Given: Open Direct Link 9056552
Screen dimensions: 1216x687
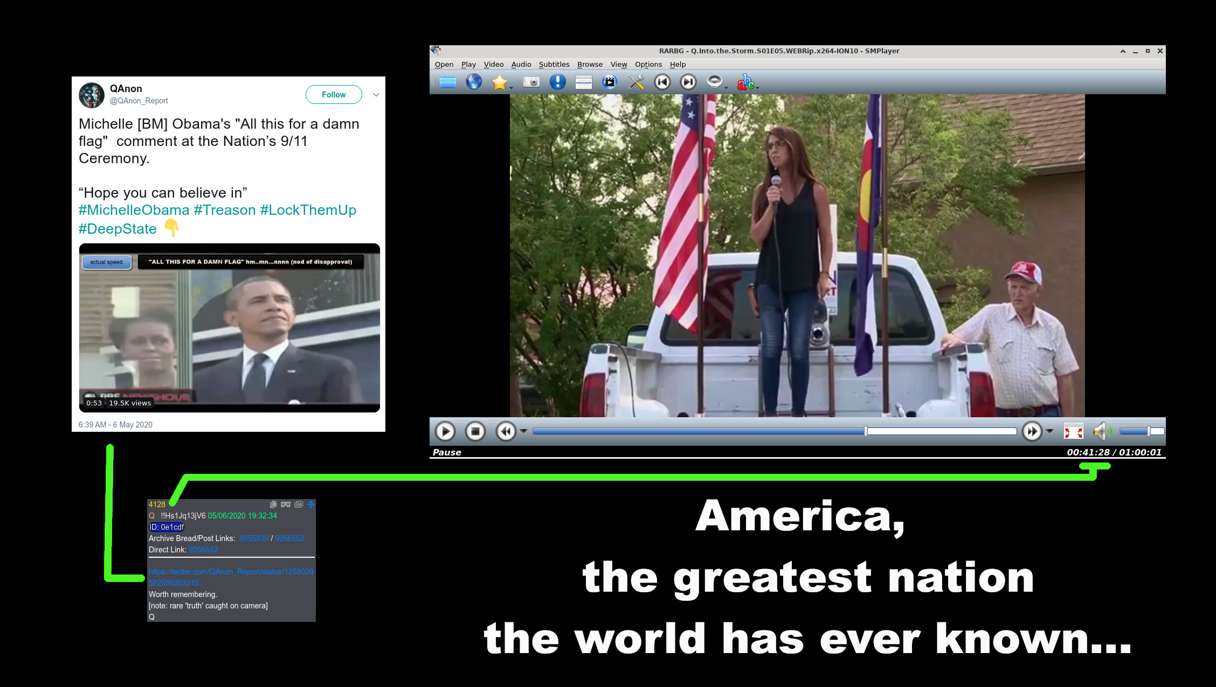Looking at the screenshot, I should (x=203, y=550).
